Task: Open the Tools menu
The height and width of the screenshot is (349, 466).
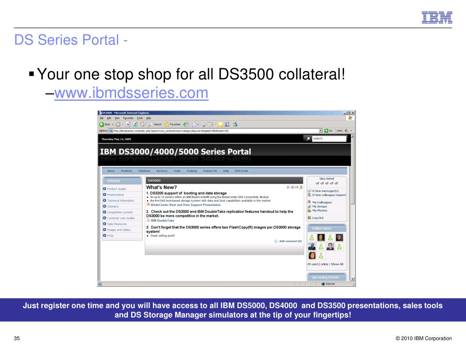Action: [140, 118]
